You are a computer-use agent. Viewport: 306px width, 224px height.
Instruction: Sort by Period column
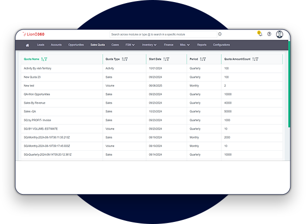(201, 59)
